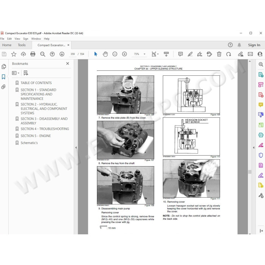Open the Create PDF tool in the right pane
The height and width of the screenshot is (265, 265).
(261, 95)
